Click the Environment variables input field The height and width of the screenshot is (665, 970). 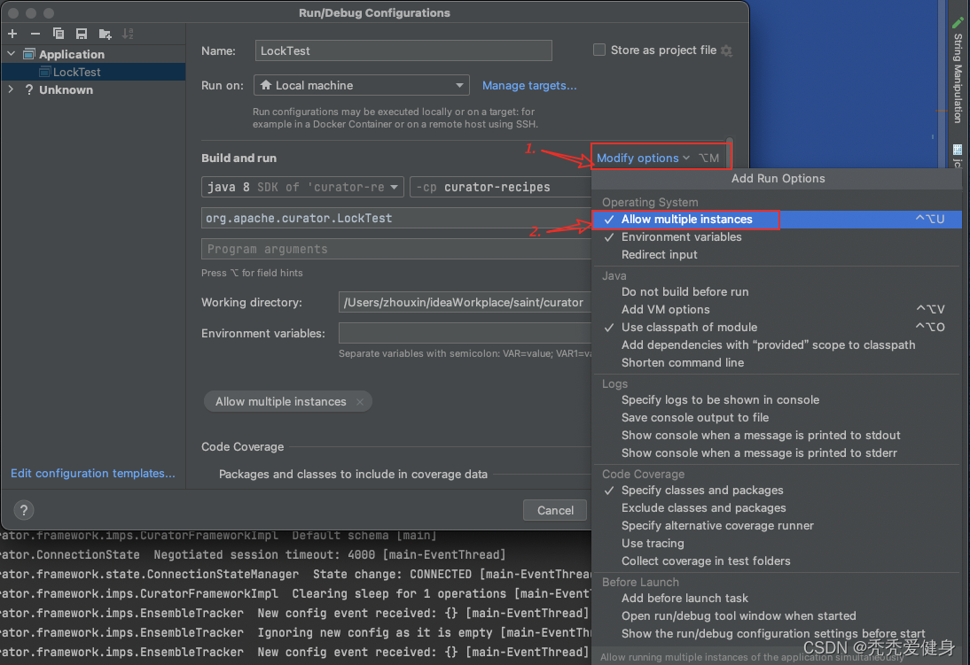pyautogui.click(x=465, y=333)
